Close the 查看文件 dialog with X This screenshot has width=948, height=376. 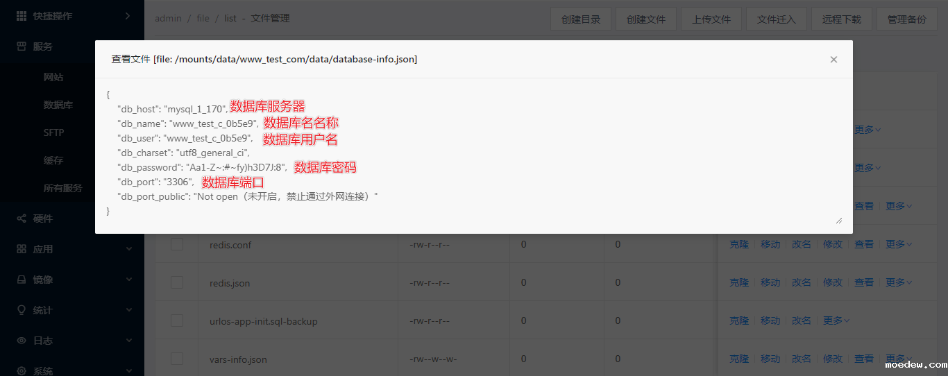[833, 60]
